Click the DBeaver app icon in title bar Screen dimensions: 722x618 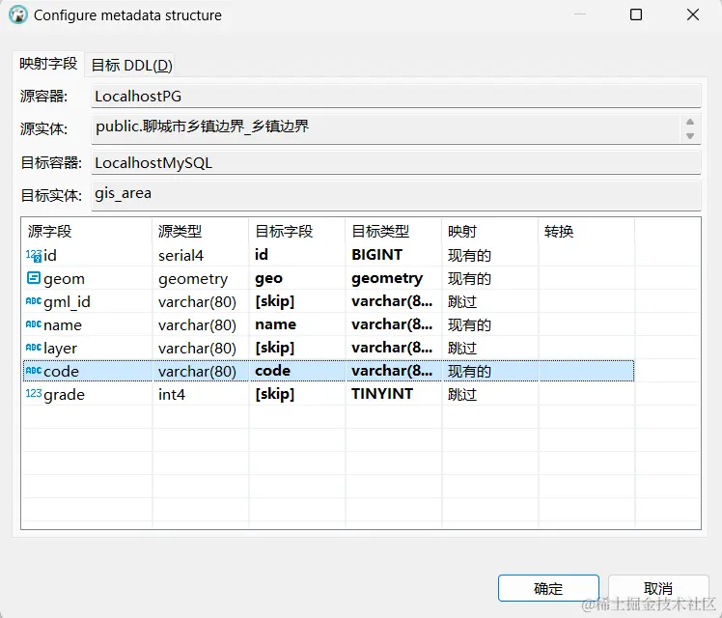click(x=18, y=15)
